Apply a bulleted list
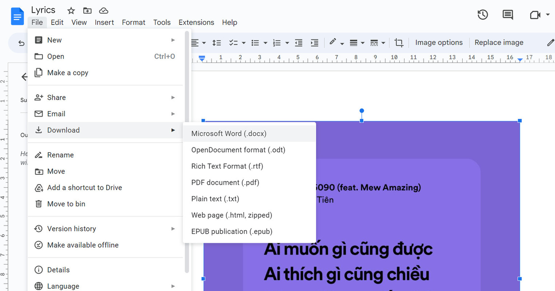Screen dimensions: 555x291 tap(255, 43)
